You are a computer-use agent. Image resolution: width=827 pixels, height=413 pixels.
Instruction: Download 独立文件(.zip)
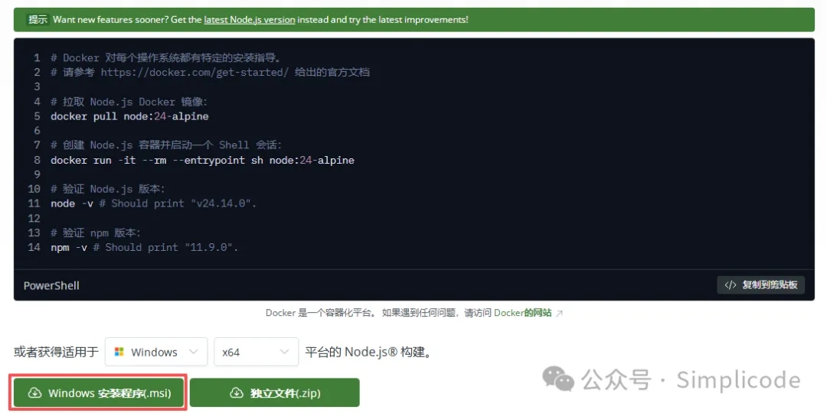[274, 393]
